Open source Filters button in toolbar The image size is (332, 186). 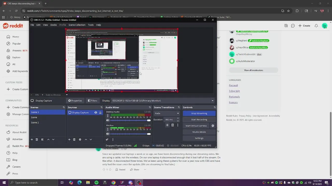(x=93, y=101)
